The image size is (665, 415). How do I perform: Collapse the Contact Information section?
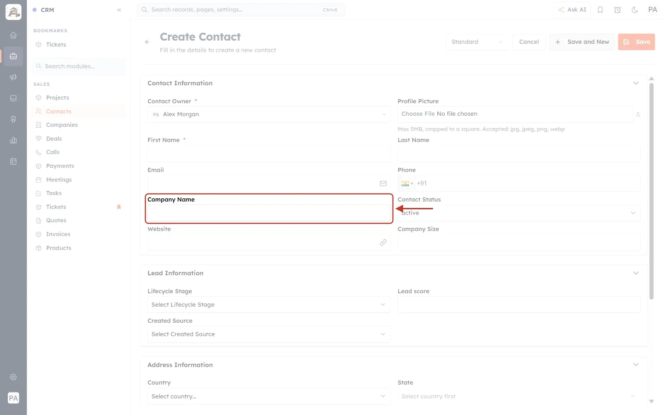tap(636, 83)
